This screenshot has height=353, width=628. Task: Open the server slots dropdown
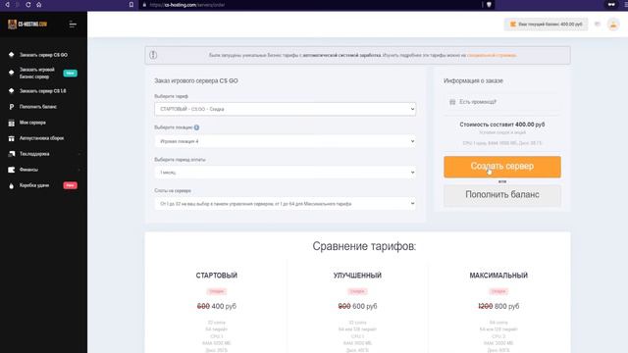(285, 204)
